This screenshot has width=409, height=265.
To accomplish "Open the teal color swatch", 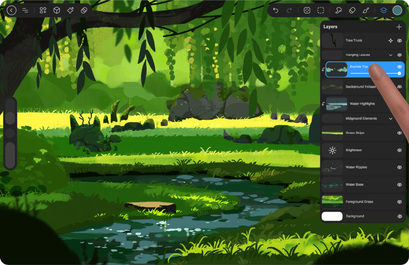I will tap(397, 11).
